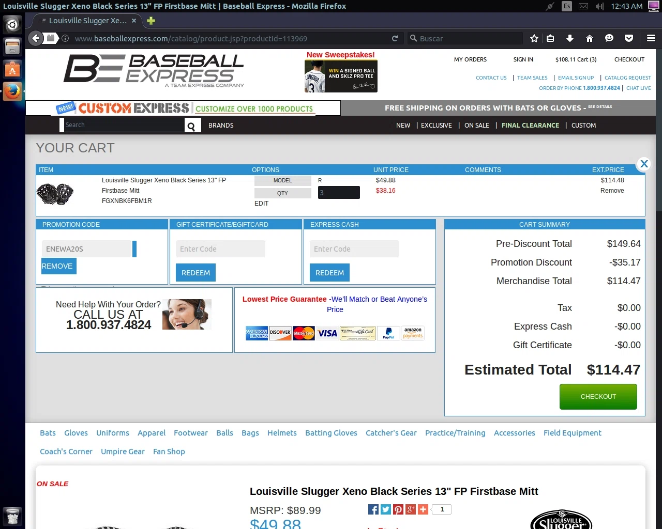Open ON SALE navigation item

[x=477, y=126]
